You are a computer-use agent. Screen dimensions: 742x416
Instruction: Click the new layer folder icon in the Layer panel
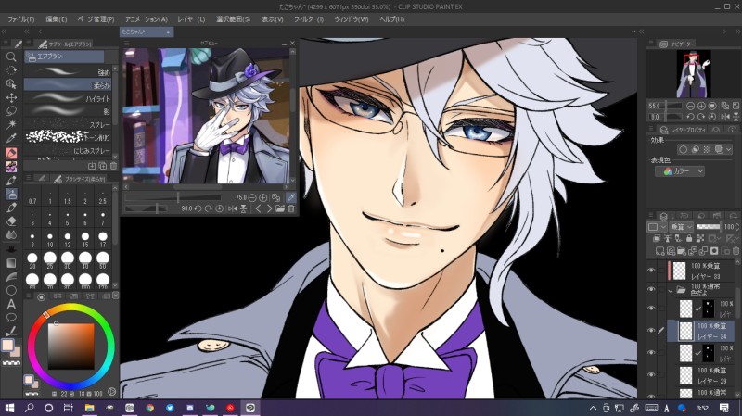pyautogui.click(x=682, y=250)
